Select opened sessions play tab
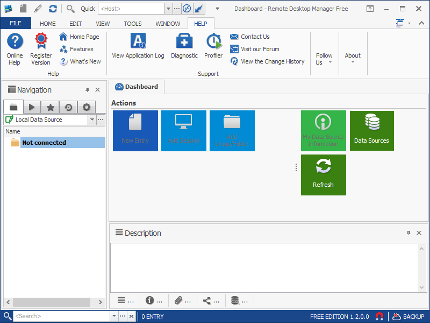 (32, 107)
